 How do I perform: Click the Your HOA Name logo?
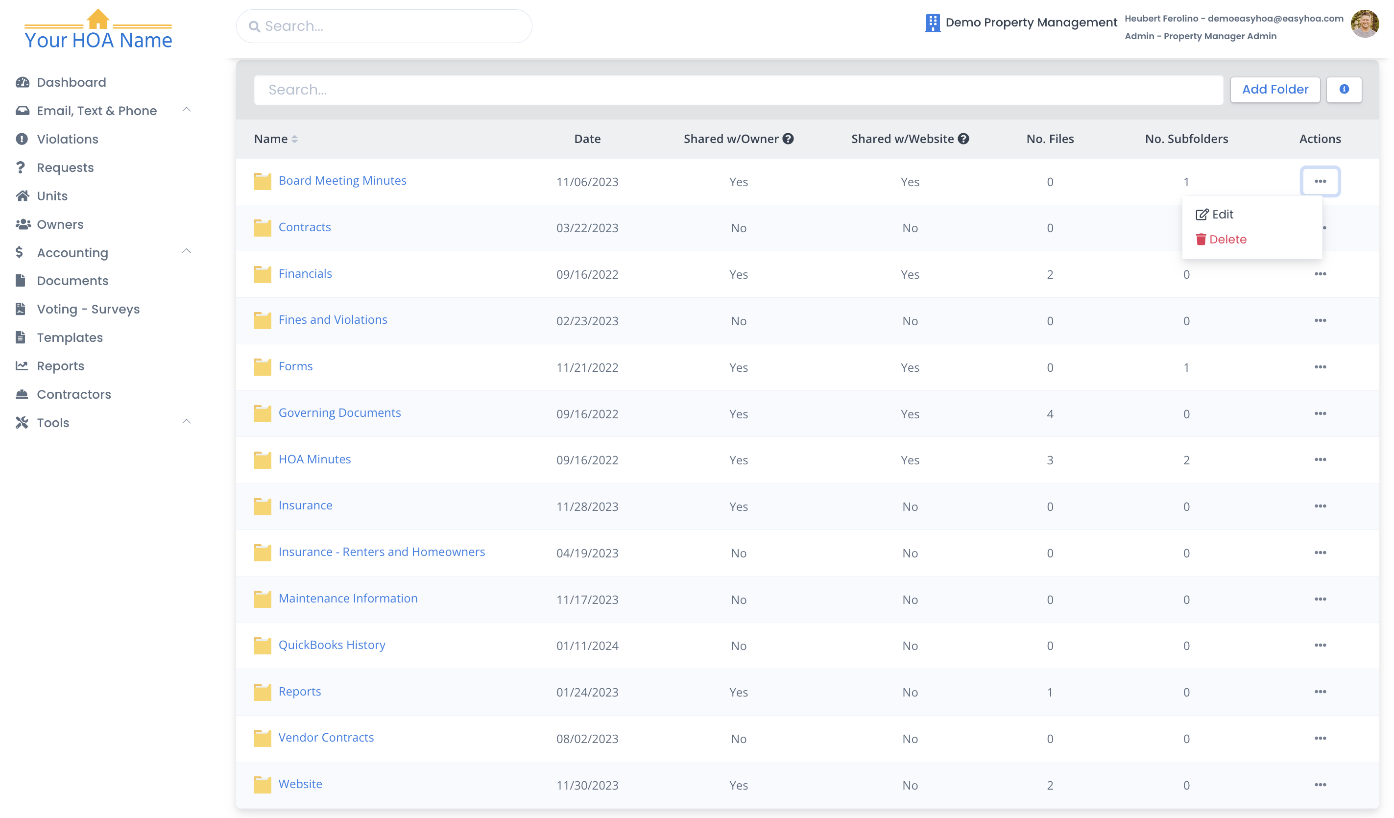tap(98, 29)
